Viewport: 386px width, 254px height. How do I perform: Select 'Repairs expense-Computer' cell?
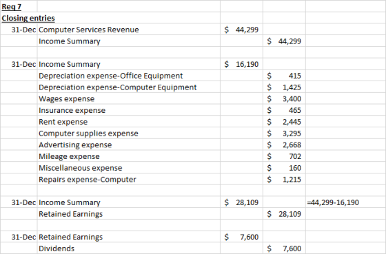click(x=129, y=180)
